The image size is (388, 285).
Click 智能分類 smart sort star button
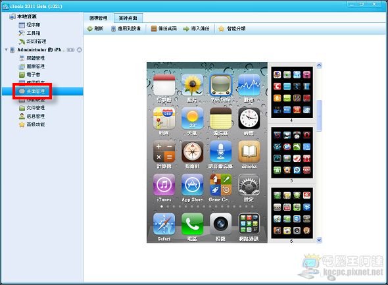point(232,29)
